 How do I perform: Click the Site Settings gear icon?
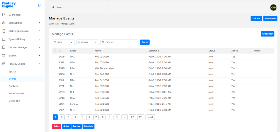(x=4, y=23)
